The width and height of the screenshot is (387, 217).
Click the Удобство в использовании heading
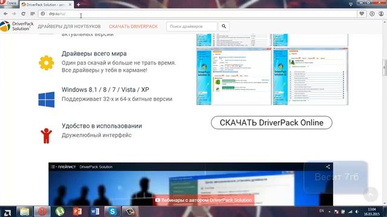(102, 126)
